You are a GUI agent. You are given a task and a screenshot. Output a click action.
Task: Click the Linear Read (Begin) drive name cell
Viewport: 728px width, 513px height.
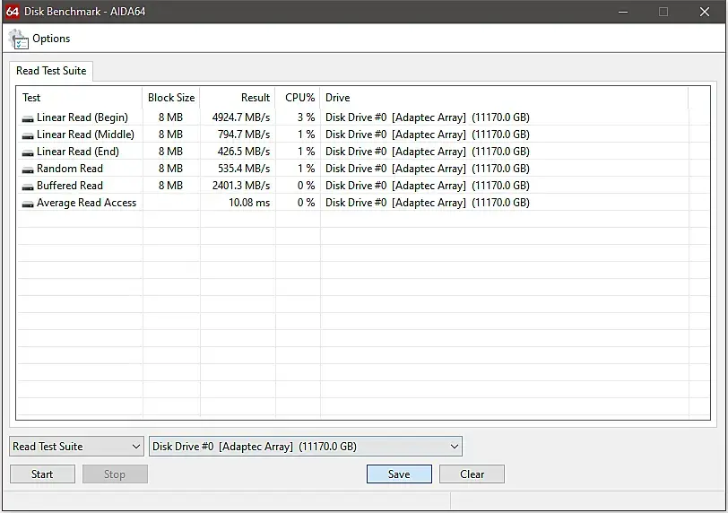pos(427,117)
